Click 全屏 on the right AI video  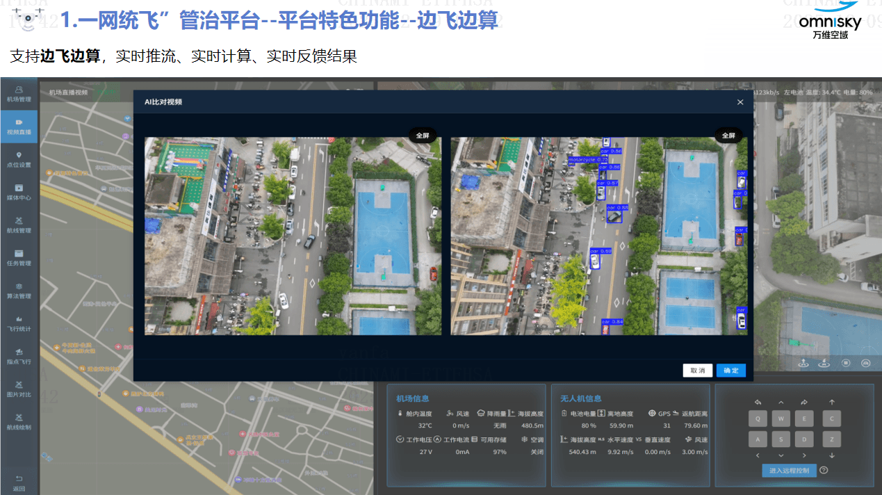[x=728, y=136]
